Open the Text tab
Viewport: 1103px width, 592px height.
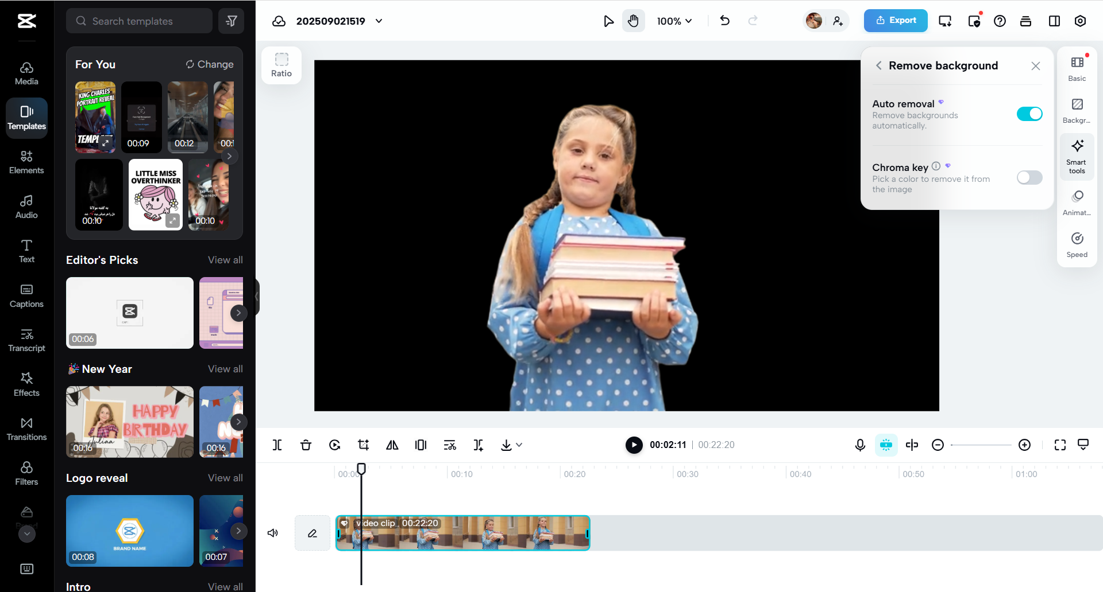pyautogui.click(x=26, y=251)
